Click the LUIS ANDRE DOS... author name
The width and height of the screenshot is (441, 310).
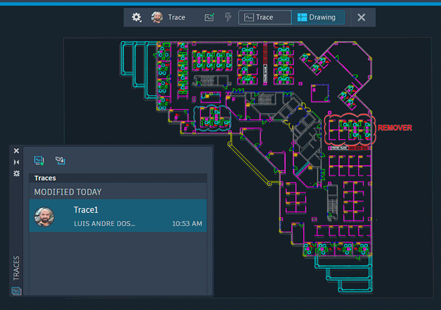click(105, 224)
